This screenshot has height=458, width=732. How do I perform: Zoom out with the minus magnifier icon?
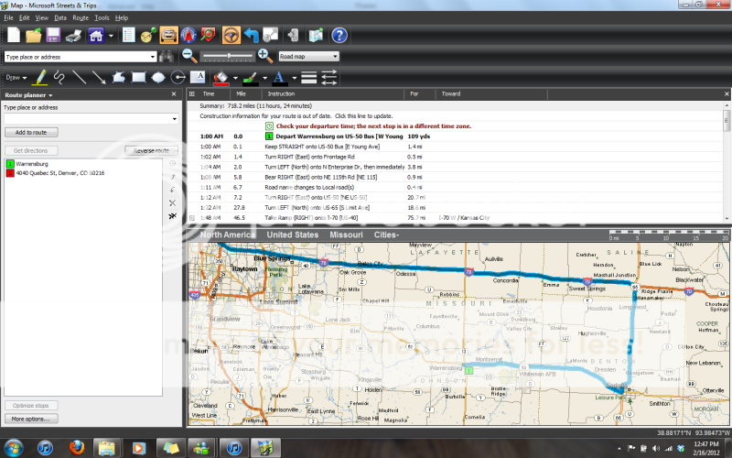point(189,56)
